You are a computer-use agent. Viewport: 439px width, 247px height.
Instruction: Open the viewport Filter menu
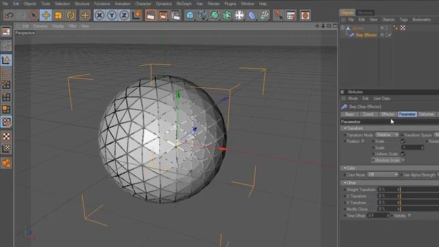click(73, 26)
